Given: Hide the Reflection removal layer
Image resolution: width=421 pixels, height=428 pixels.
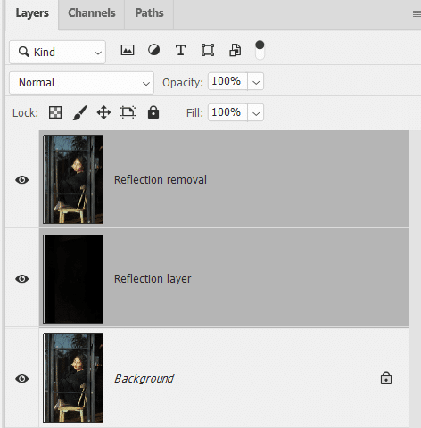Looking at the screenshot, I should click(22, 180).
